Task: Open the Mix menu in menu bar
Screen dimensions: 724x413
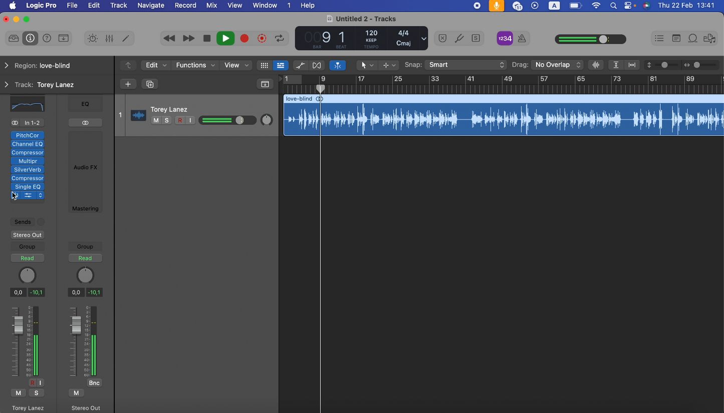Action: click(211, 6)
